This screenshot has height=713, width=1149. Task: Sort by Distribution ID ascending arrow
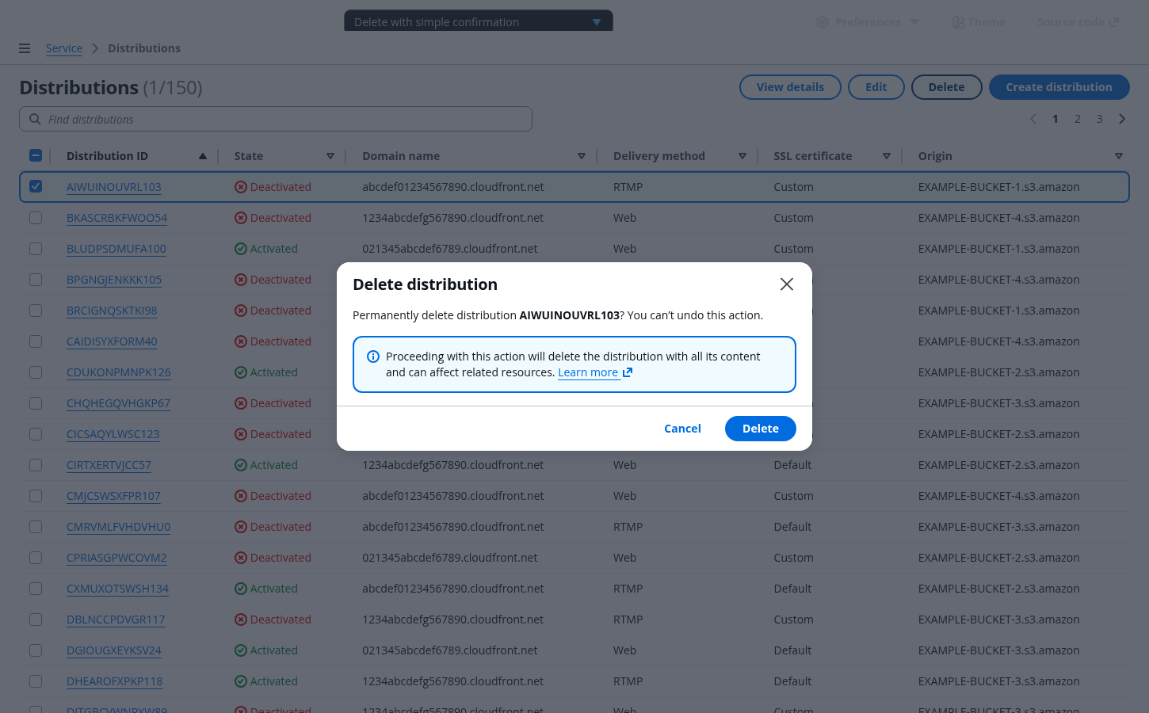pos(203,156)
